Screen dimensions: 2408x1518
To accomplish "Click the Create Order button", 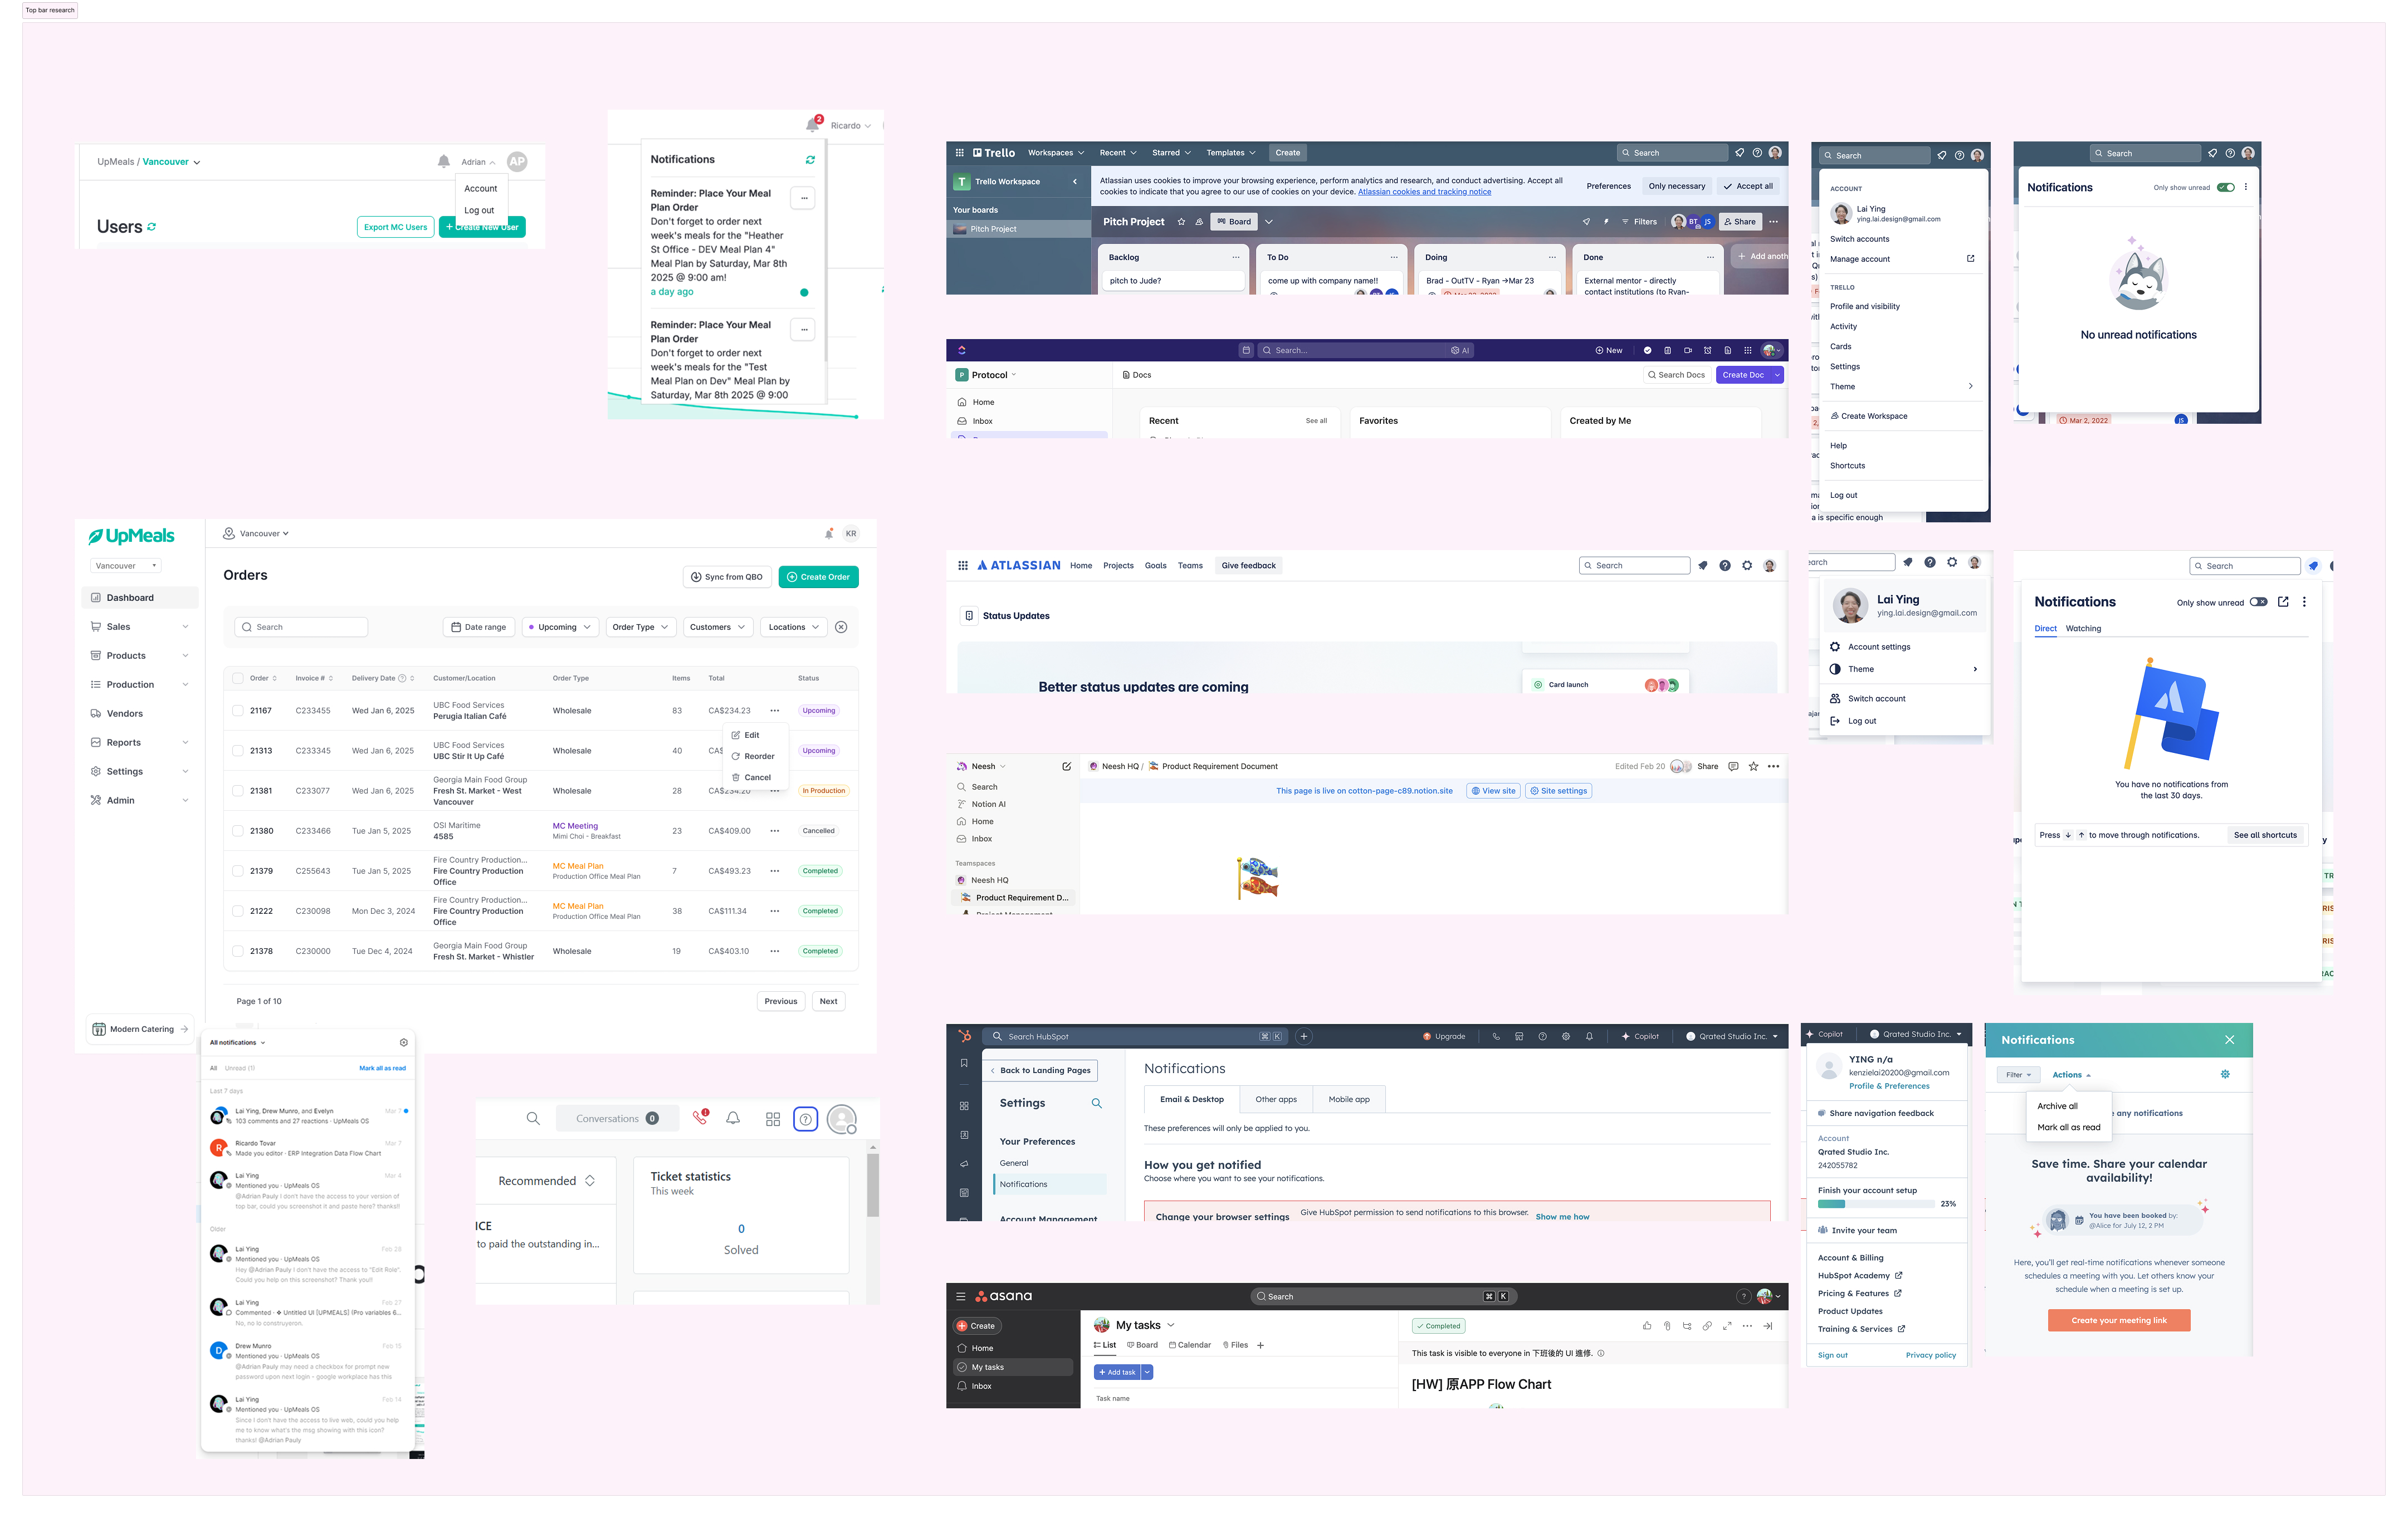I will point(818,577).
